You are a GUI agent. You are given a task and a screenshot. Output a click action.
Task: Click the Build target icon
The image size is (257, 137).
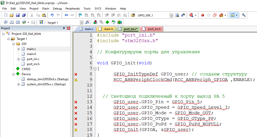pyautogui.click(x=12, y=22)
